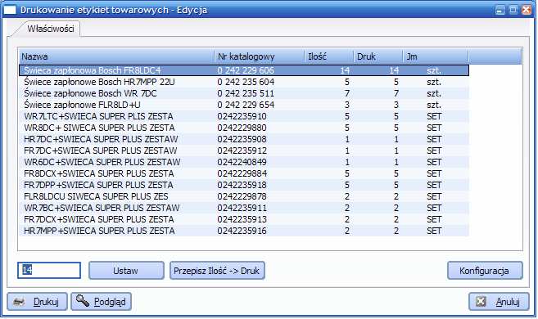Click catalog number 0242240849
Image resolution: width=538 pixels, height=319 pixels.
point(242,162)
